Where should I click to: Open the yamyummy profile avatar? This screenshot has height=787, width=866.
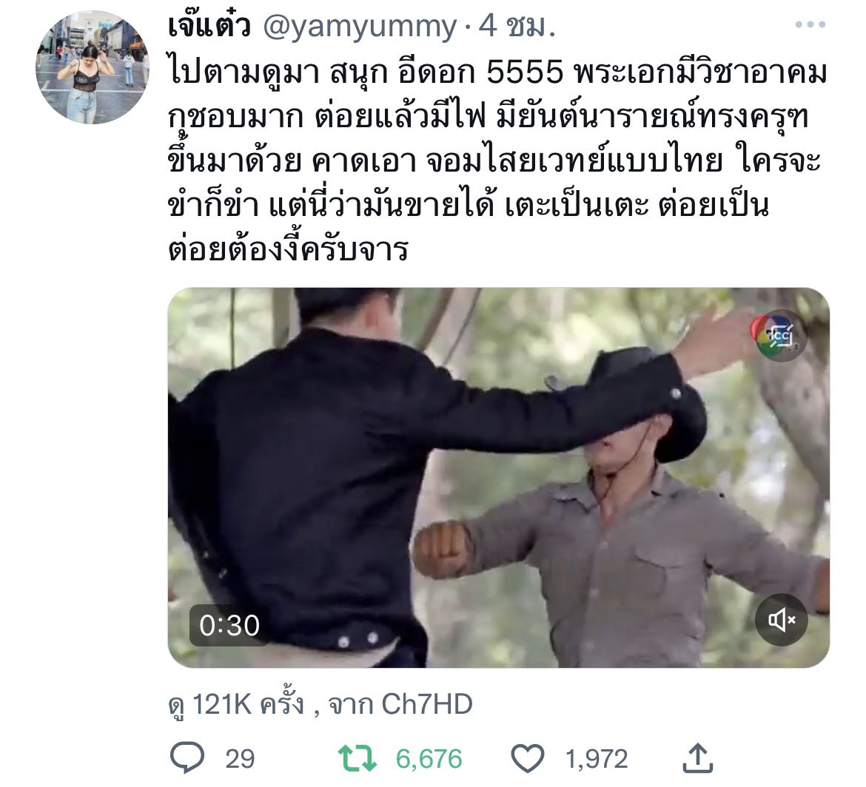pos(93,67)
